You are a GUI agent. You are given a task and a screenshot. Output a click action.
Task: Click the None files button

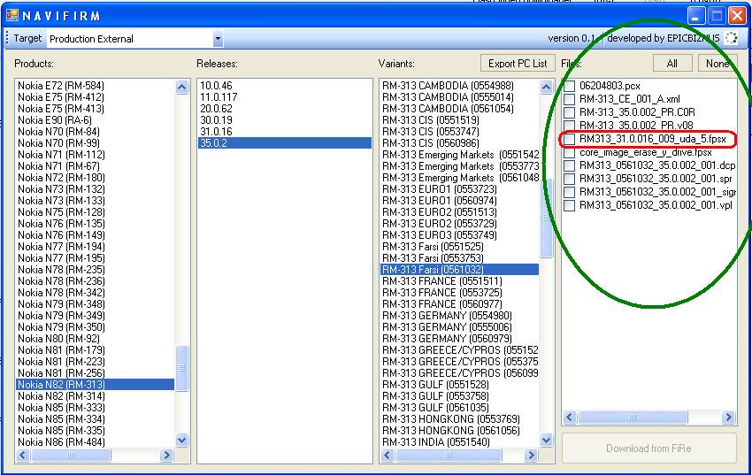(x=718, y=64)
